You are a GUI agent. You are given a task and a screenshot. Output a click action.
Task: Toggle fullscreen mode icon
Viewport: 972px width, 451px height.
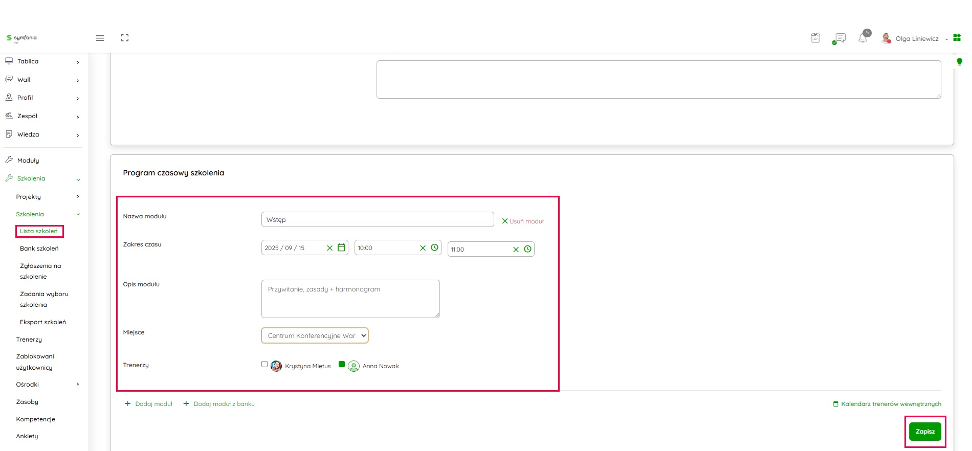(125, 38)
